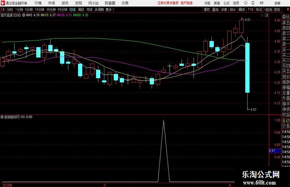The height and width of the screenshot is (187, 290).
Task: Click the 4.07 low price marker
Action: pos(253,110)
